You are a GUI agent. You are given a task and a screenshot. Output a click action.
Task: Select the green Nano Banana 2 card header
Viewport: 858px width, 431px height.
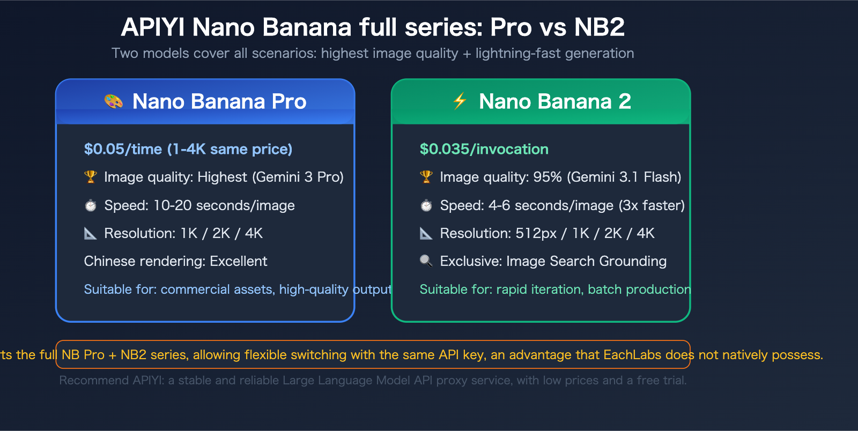click(x=541, y=102)
